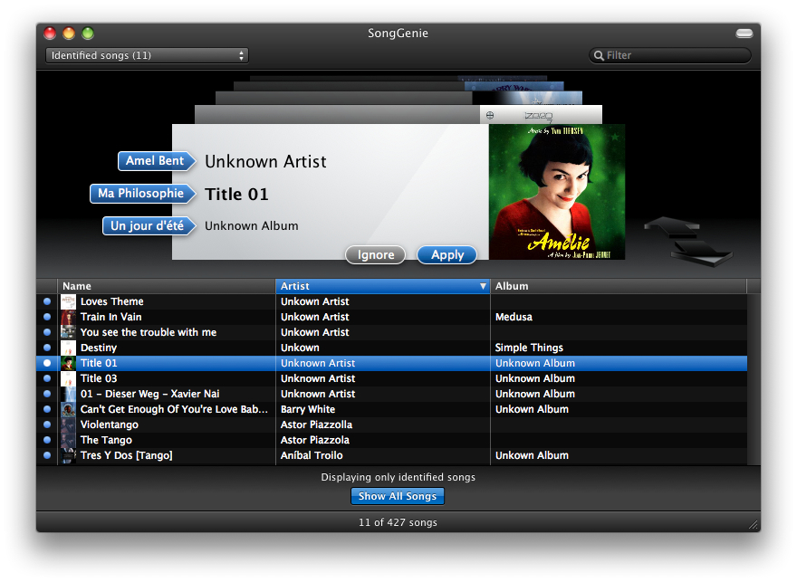The width and height of the screenshot is (797, 582).
Task: Select Can't Get Enough Of You're Love
Action: [391, 409]
